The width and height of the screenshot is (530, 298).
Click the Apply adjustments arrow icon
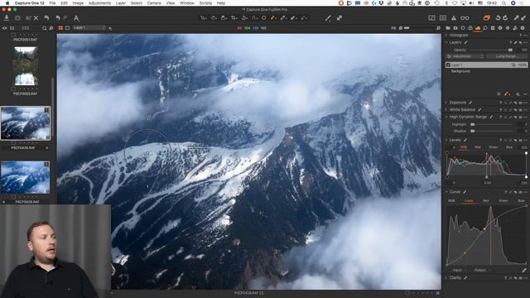click(x=524, y=17)
